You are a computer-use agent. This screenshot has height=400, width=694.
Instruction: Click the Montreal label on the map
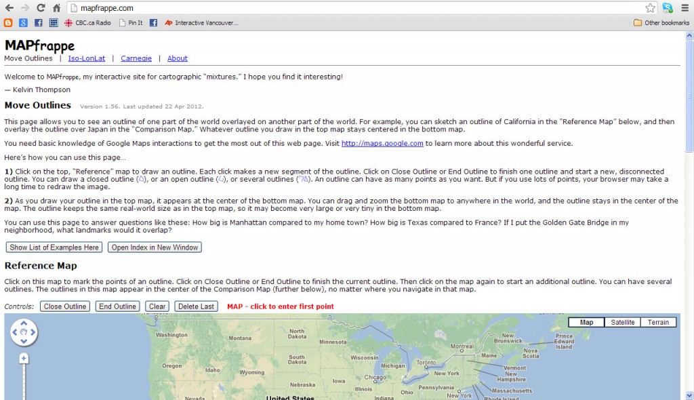coord(462,346)
